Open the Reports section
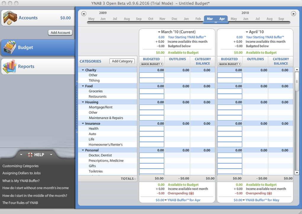Screen dimensions: 302x214 (x=38, y=66)
